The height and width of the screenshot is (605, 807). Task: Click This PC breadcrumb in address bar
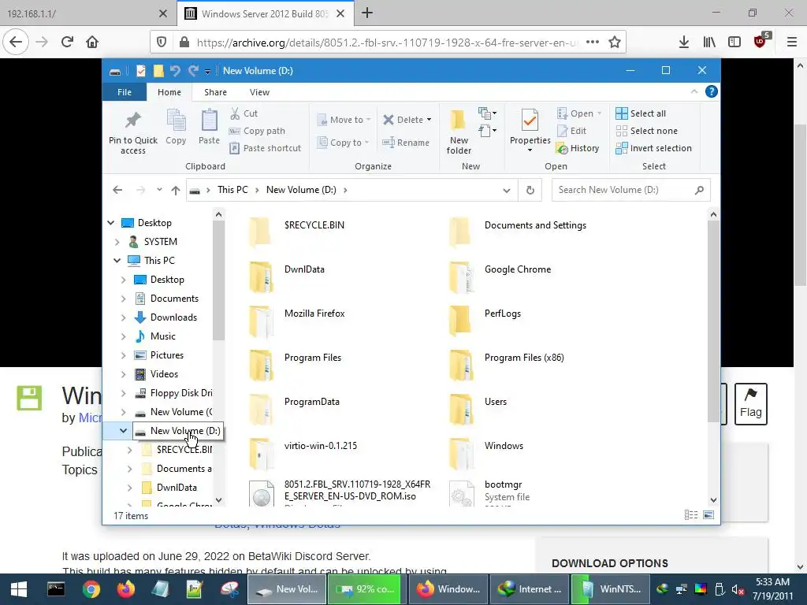coord(232,190)
